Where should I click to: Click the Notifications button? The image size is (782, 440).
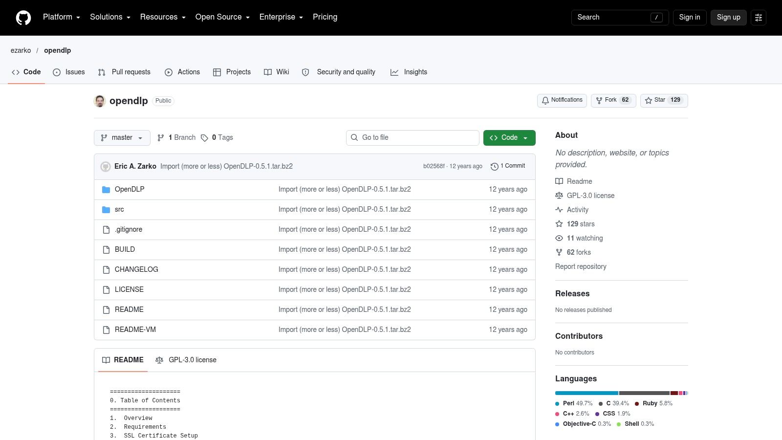[562, 100]
